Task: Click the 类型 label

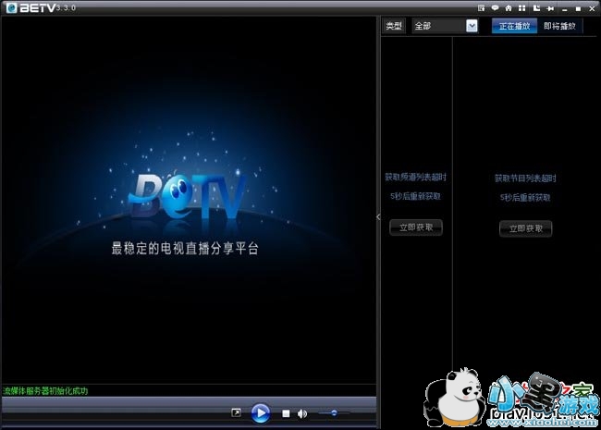Action: [394, 26]
